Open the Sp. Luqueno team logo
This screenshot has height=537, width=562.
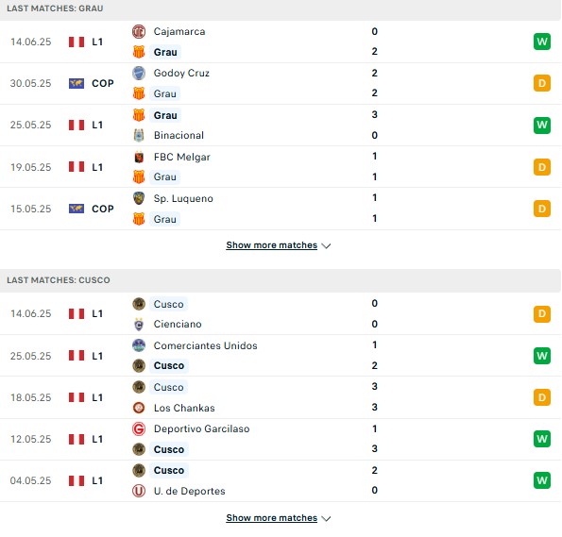coord(139,198)
